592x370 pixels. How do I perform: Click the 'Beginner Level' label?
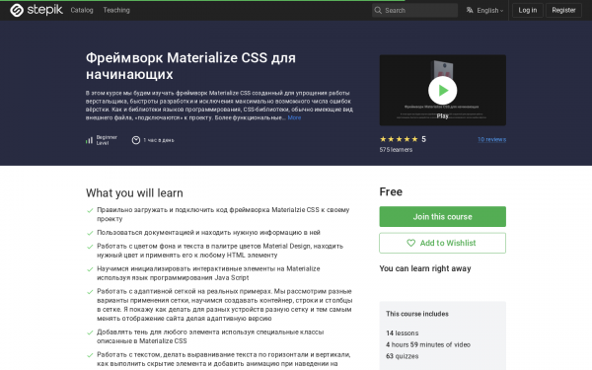coord(107,140)
